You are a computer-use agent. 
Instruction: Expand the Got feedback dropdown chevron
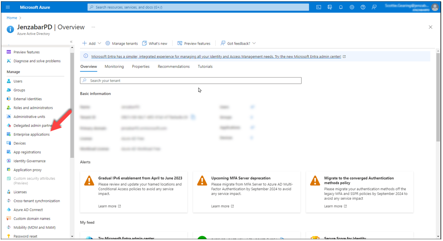coord(254,43)
